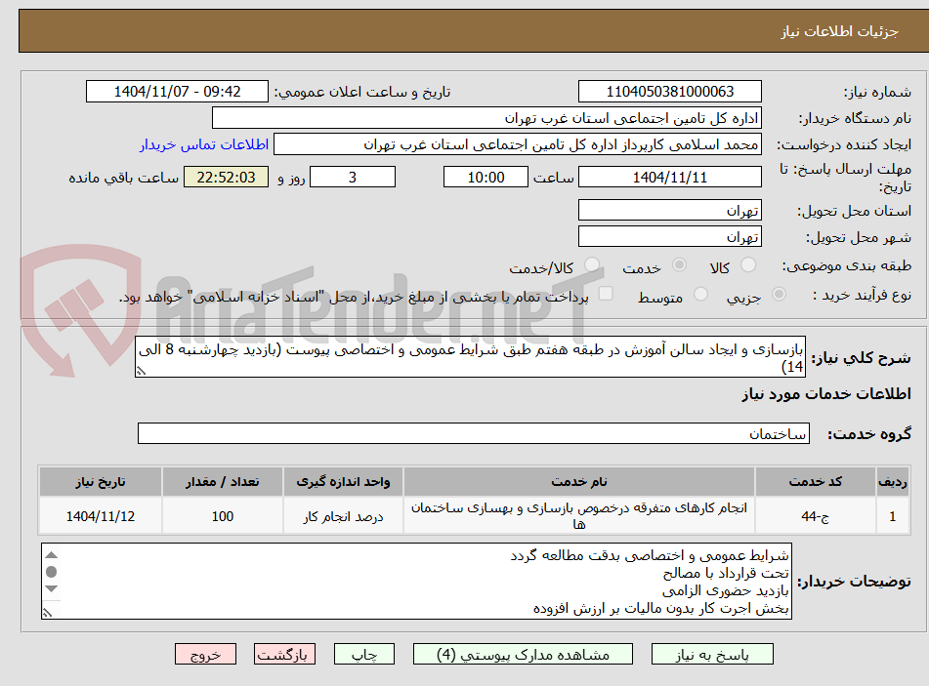Click the remaining time field 22:52:03

coord(226,177)
